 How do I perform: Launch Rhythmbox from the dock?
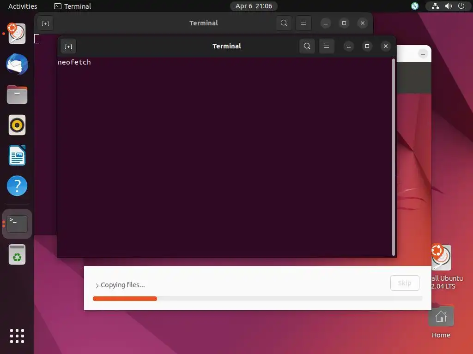coord(17,125)
